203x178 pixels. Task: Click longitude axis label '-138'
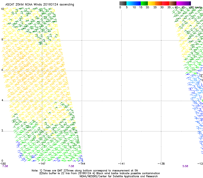click(x=161, y=164)
